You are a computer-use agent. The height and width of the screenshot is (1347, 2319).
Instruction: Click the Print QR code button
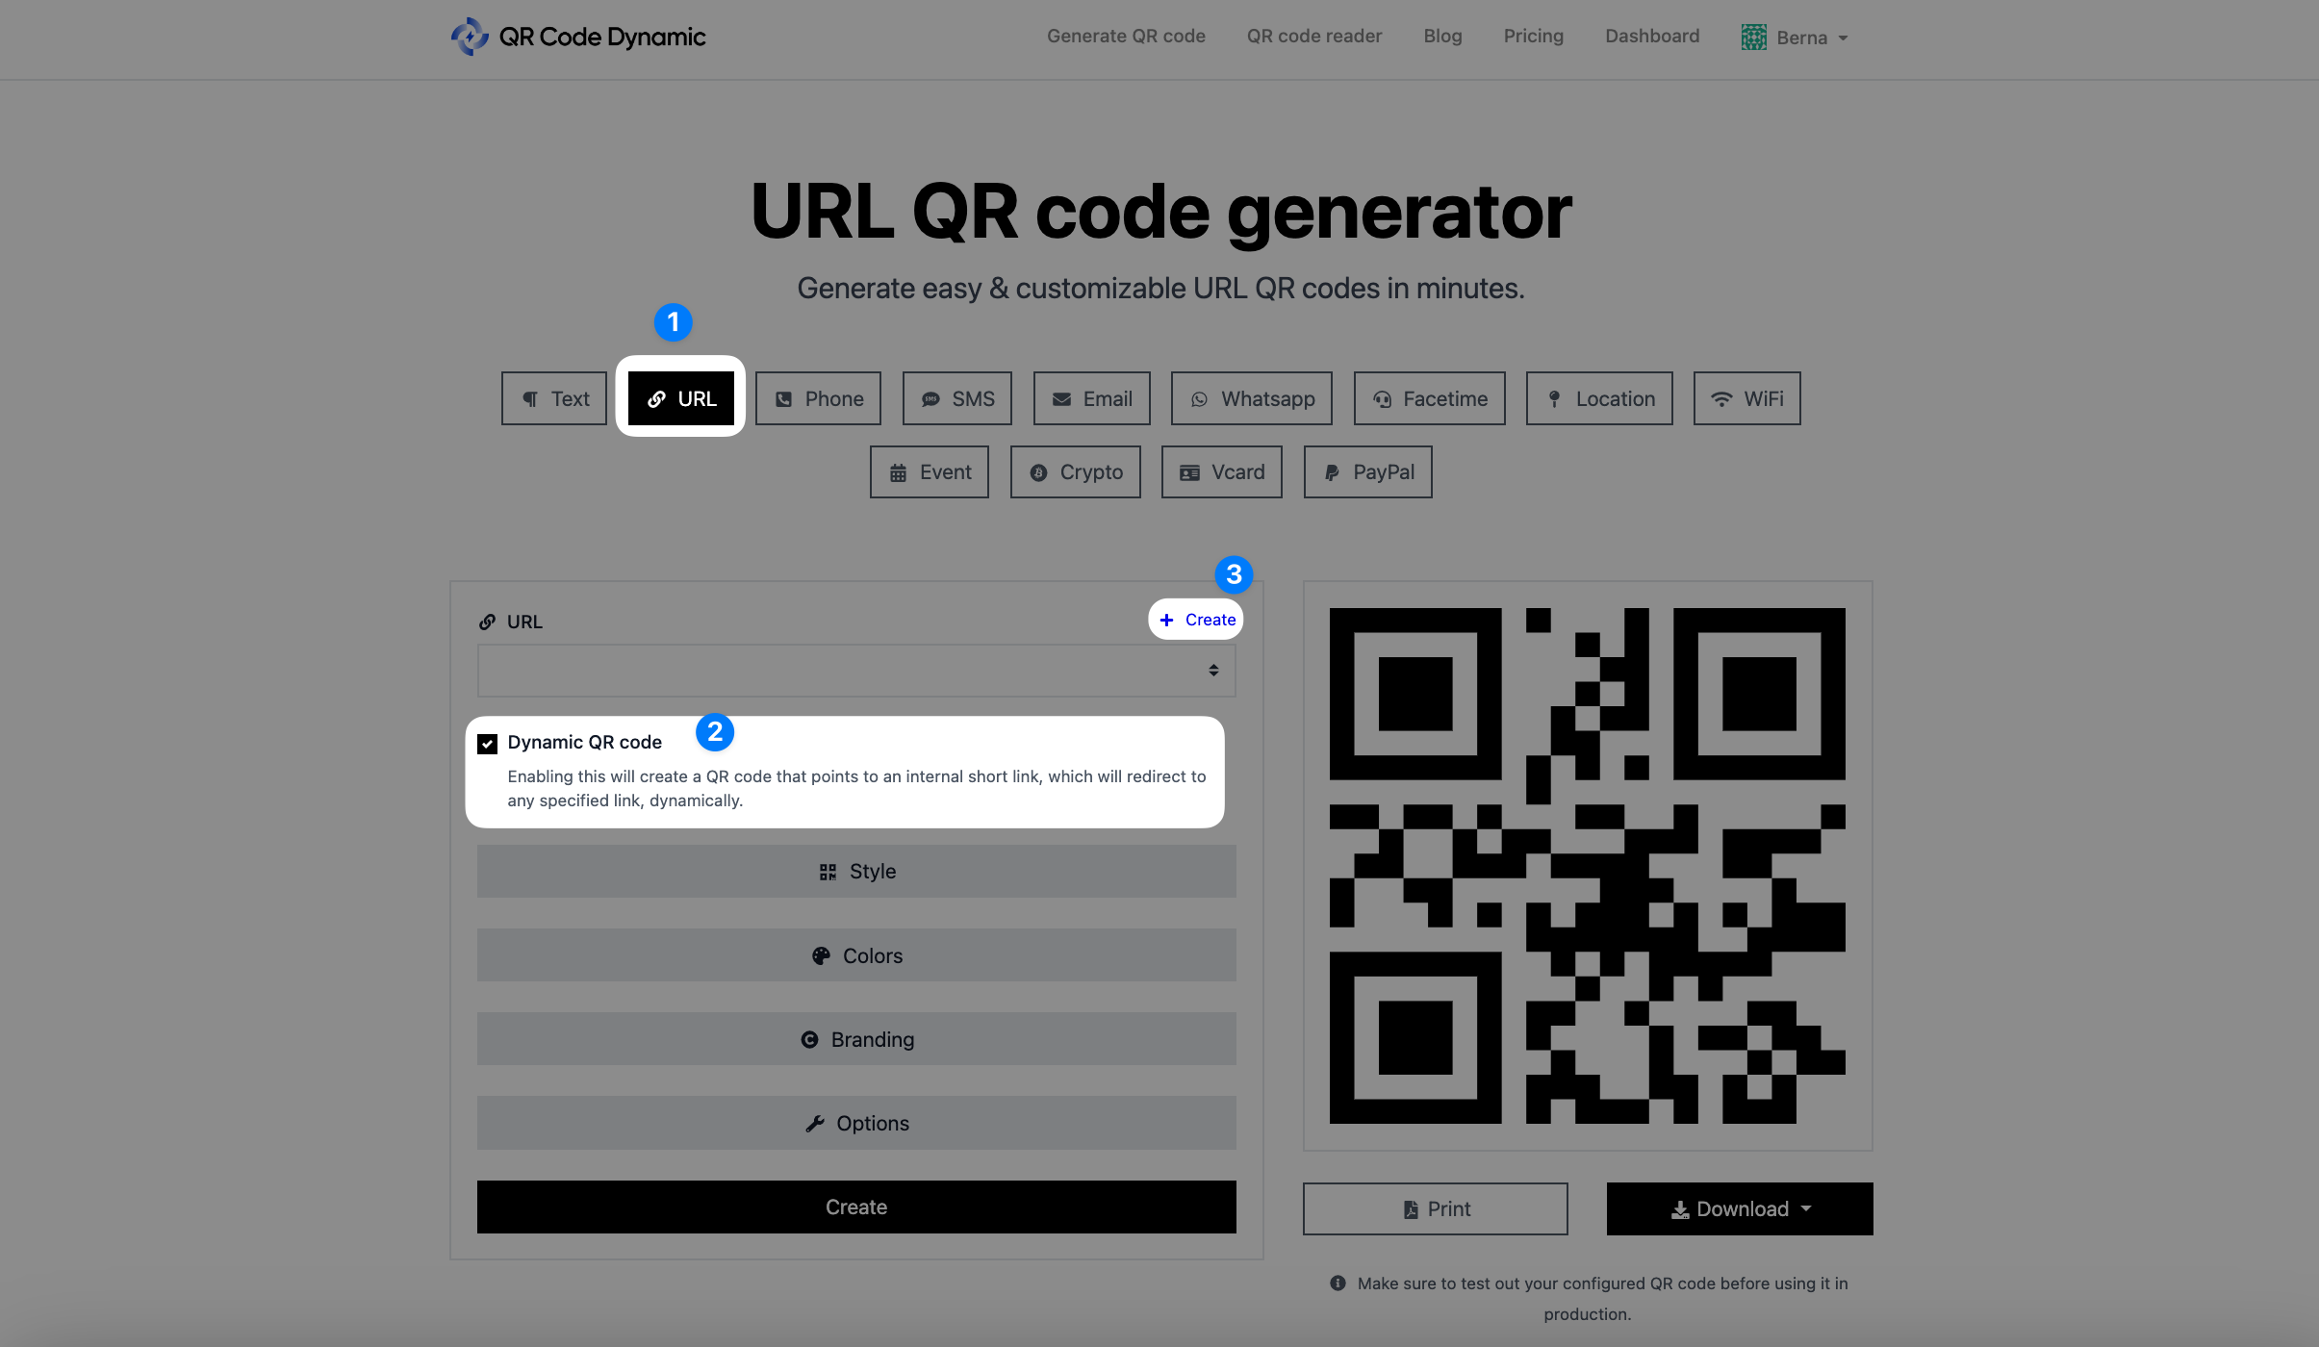(1436, 1207)
